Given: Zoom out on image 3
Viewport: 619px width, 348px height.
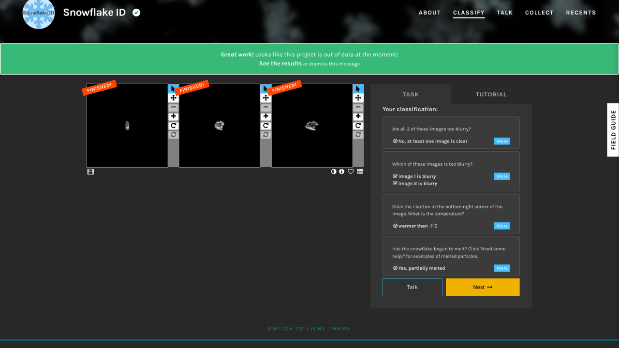Looking at the screenshot, I should (358, 107).
